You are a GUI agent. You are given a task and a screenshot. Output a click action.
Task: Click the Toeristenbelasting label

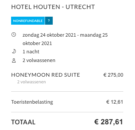(32, 102)
